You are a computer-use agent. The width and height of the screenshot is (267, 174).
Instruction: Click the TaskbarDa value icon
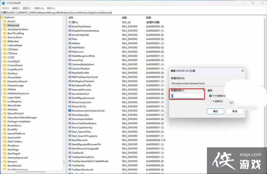(x=70, y=165)
